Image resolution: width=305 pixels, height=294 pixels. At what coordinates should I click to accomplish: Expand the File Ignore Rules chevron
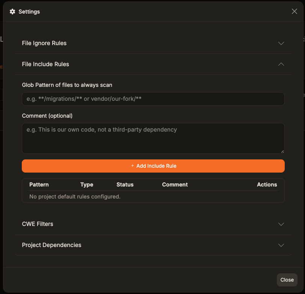pos(281,43)
